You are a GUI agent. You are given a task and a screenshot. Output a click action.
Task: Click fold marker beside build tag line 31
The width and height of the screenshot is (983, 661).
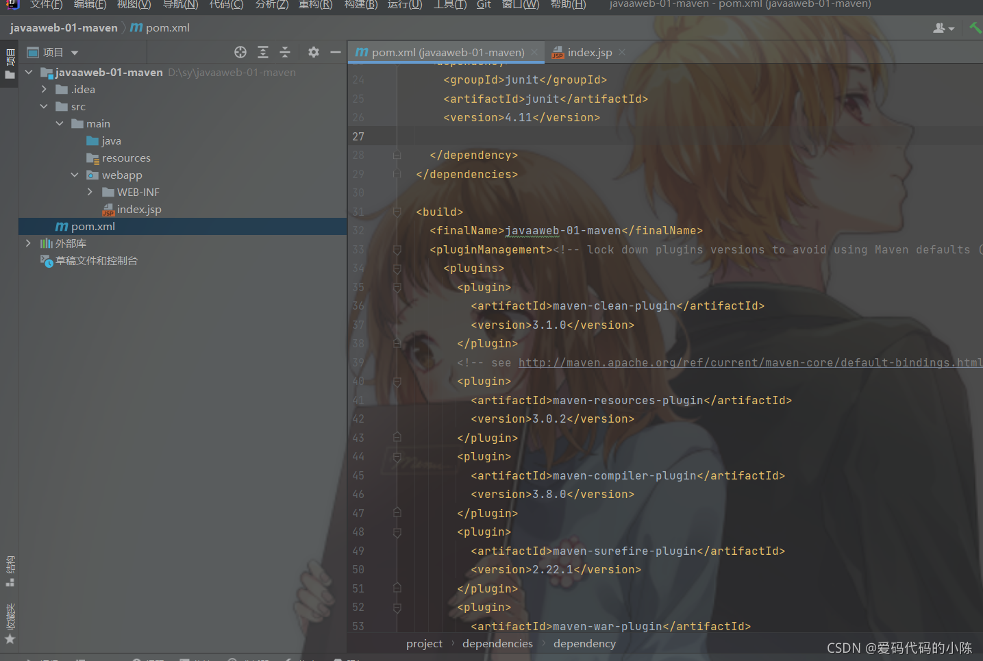pos(397,212)
